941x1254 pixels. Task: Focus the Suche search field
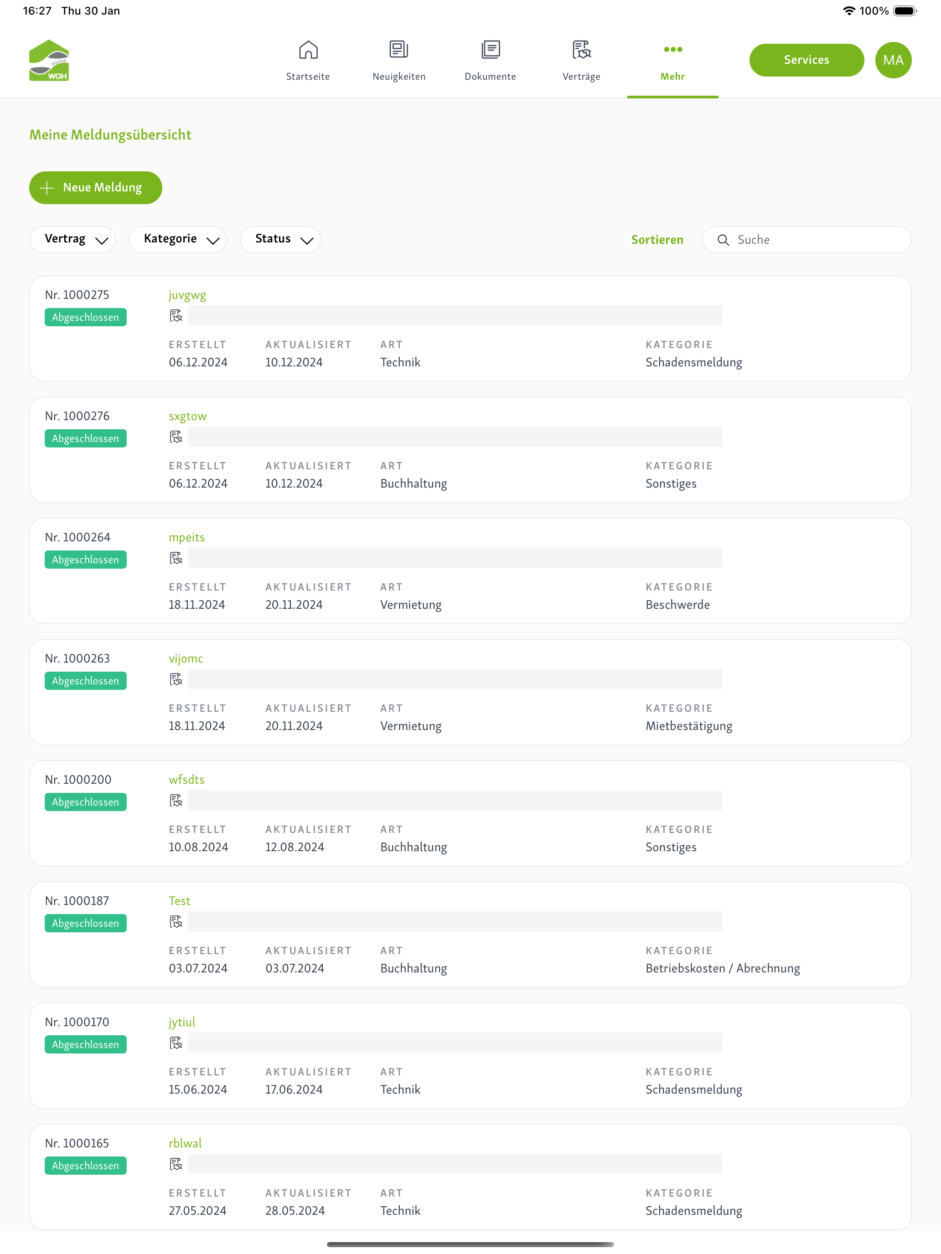(x=807, y=240)
